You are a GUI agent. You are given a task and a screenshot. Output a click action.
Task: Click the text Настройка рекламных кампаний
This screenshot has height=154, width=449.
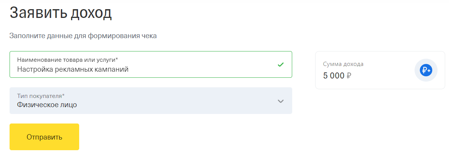[73, 69]
